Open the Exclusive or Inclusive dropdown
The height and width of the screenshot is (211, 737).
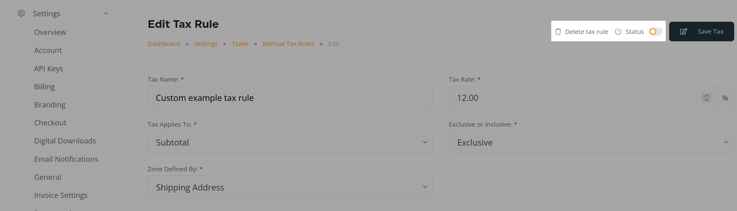point(591,143)
